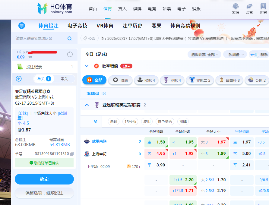
Task: Expand the 赔率增值 section chevron
Action: pyautogui.click(x=87, y=66)
